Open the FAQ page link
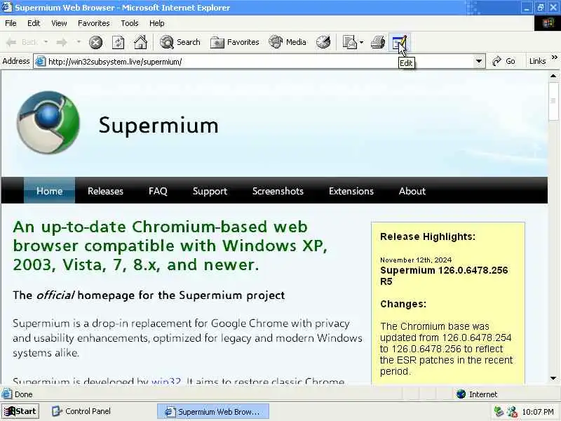The image size is (561, 421). pos(158,191)
